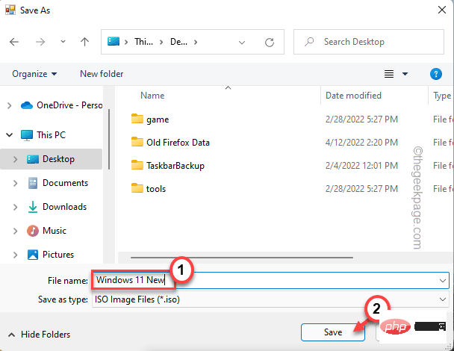Open the Organize menu
The image size is (454, 351).
(34, 74)
